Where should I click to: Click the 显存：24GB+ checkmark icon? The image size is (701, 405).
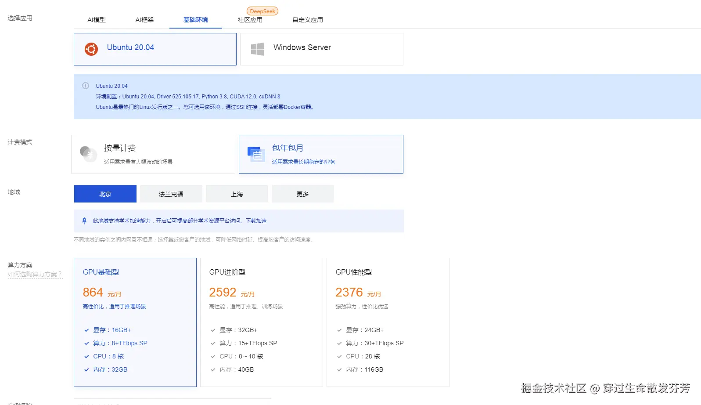pyautogui.click(x=339, y=330)
